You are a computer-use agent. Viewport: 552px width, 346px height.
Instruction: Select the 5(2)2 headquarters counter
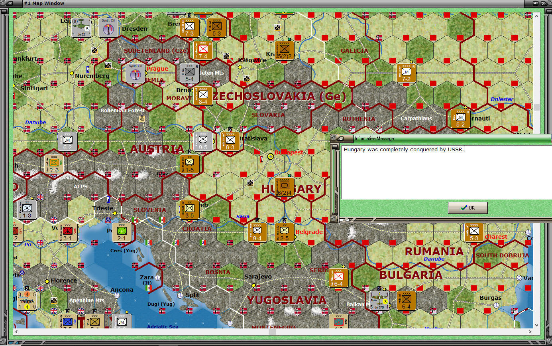[x=285, y=50]
